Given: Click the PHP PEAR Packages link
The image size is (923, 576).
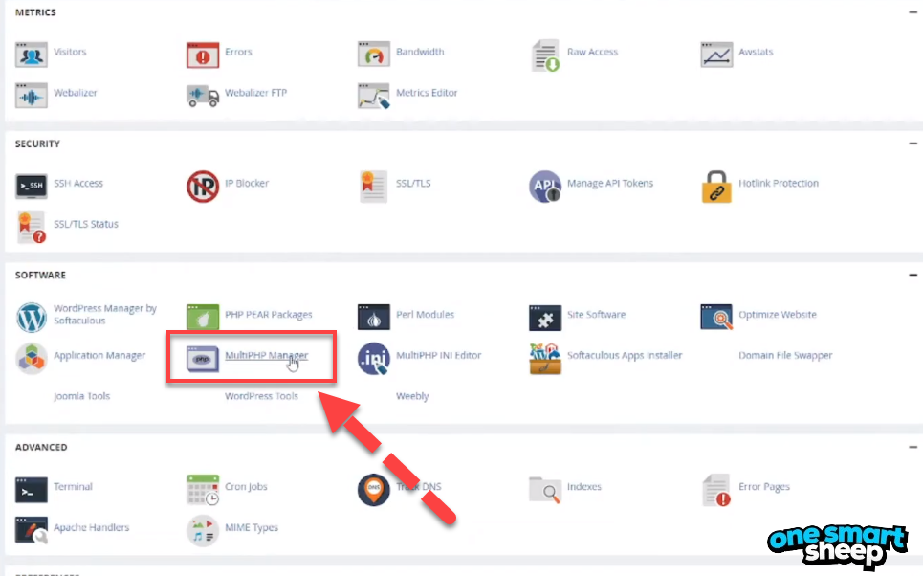Looking at the screenshot, I should point(269,315).
